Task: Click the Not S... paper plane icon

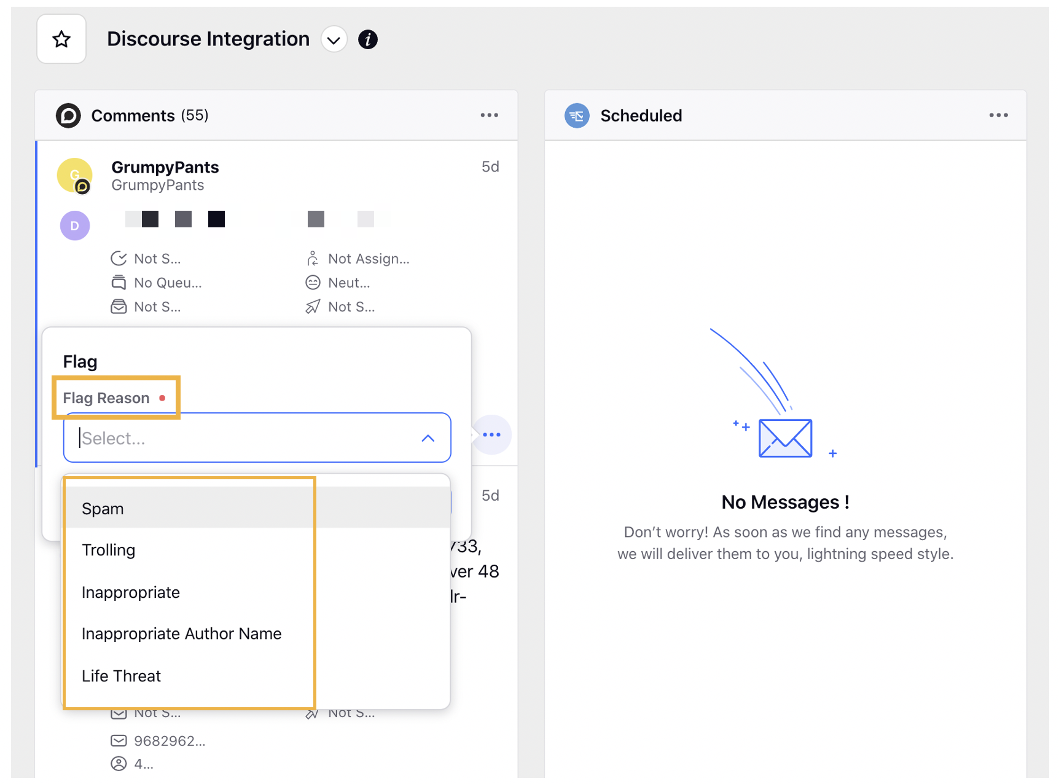Action: 313,307
